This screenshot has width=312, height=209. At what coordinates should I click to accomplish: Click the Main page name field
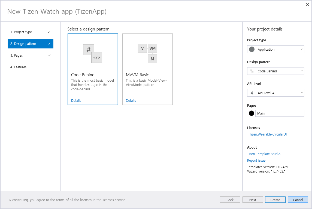(x=280, y=113)
